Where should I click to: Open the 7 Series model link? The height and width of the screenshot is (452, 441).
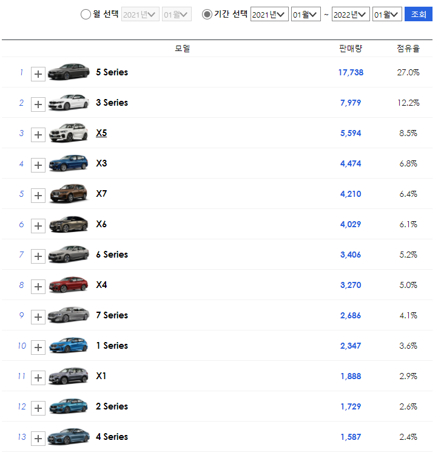(112, 315)
